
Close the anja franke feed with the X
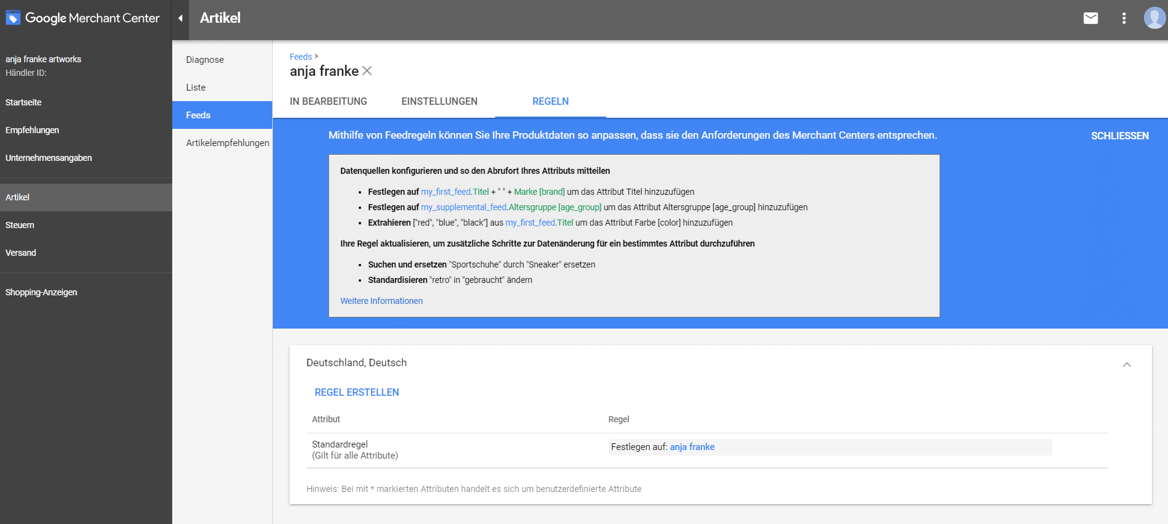(x=367, y=71)
